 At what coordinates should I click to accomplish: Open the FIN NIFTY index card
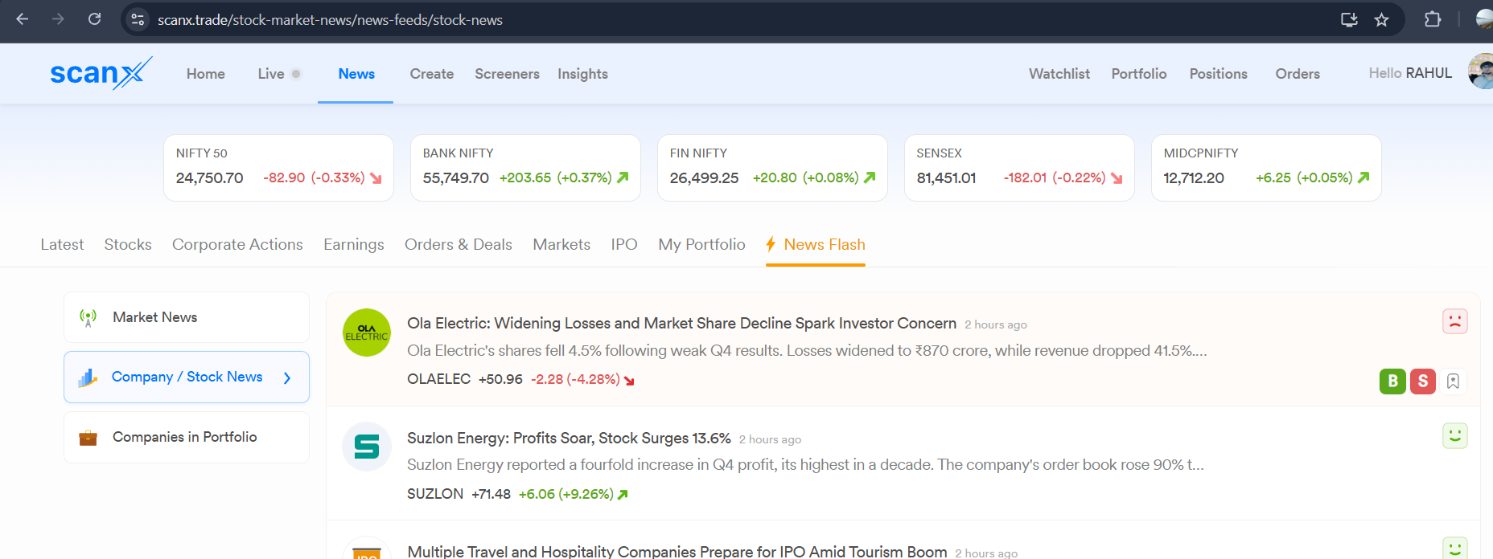click(x=772, y=168)
